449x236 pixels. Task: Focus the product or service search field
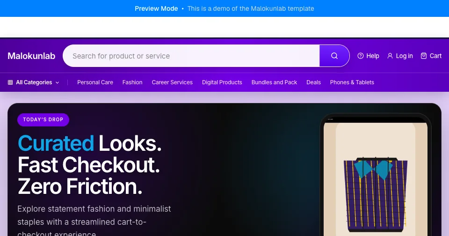tap(191, 56)
